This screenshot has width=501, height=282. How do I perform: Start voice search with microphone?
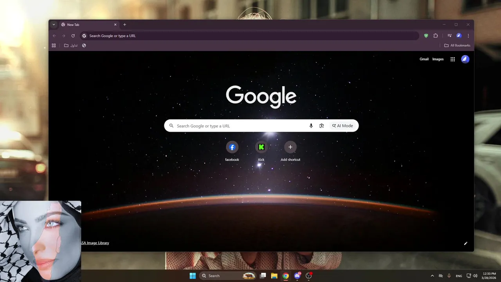(x=311, y=126)
